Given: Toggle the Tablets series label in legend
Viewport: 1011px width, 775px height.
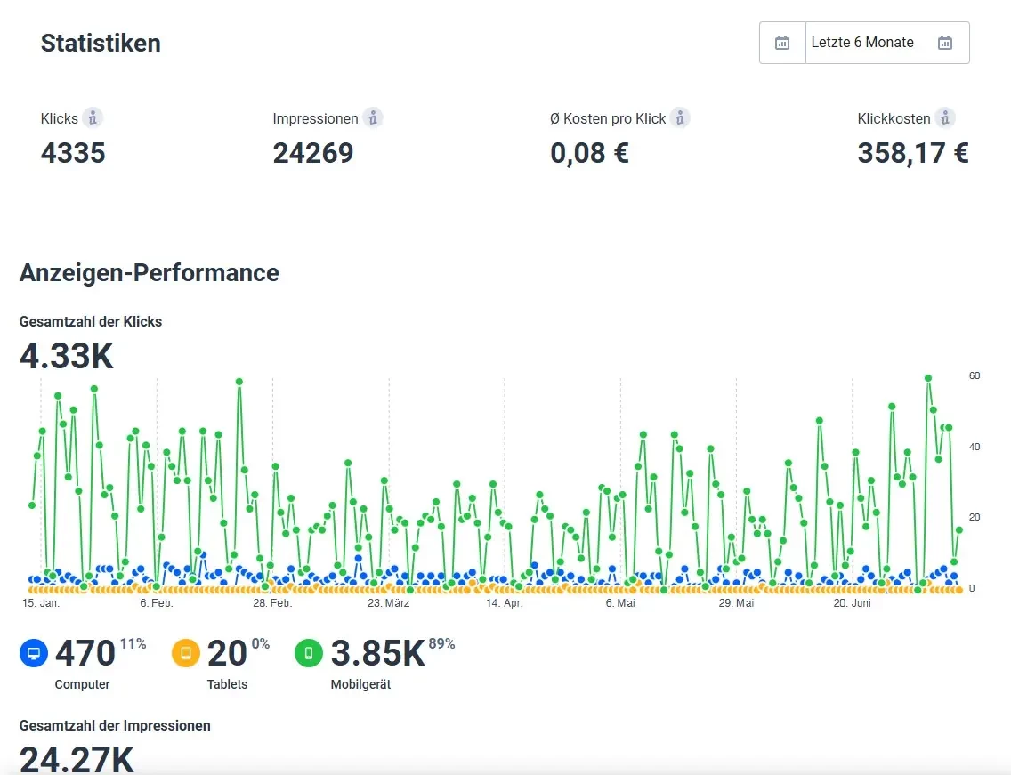Looking at the screenshot, I should 227,684.
